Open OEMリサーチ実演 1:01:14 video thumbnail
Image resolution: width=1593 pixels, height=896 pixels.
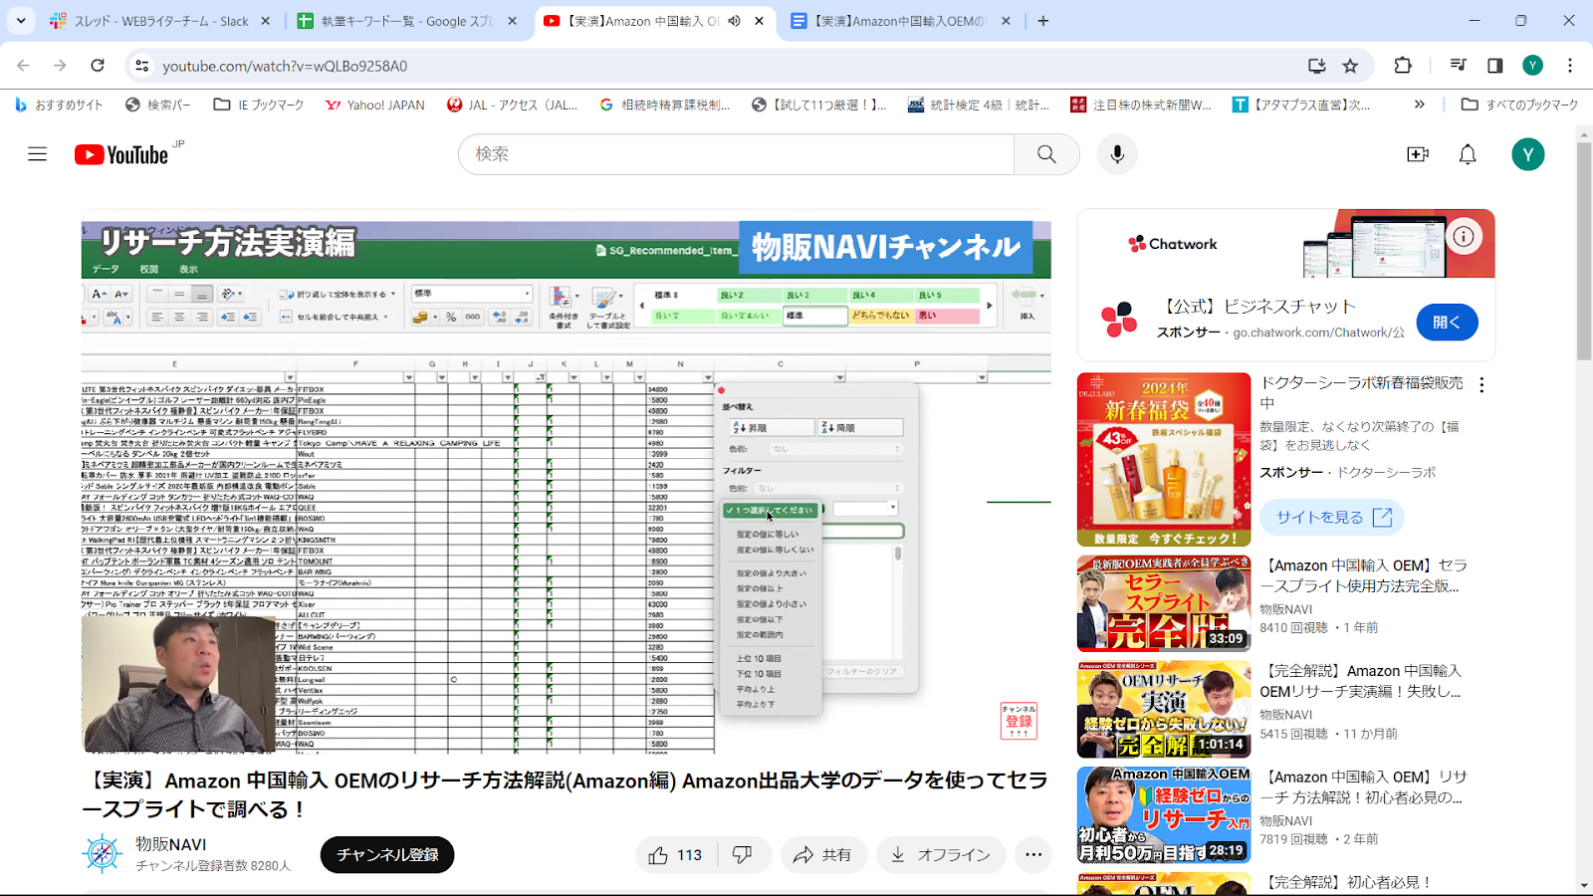click(x=1164, y=710)
